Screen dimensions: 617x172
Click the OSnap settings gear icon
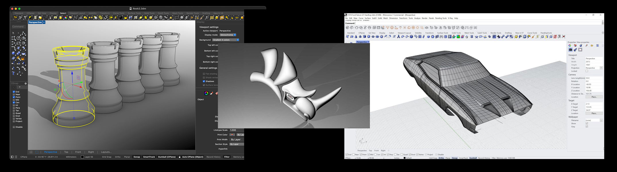click(26, 83)
